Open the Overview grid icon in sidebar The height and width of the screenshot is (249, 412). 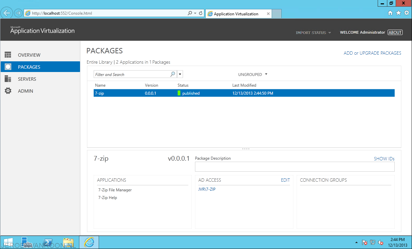[x=8, y=55]
